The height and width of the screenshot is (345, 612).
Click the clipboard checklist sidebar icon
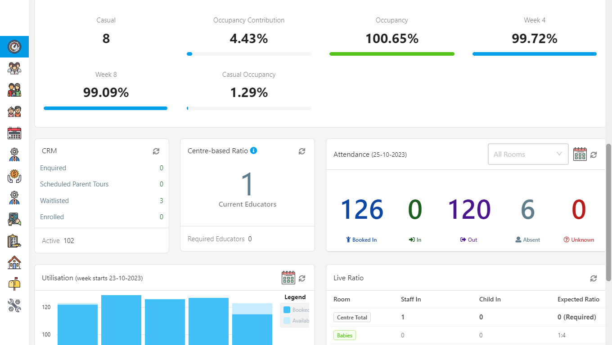(x=14, y=241)
